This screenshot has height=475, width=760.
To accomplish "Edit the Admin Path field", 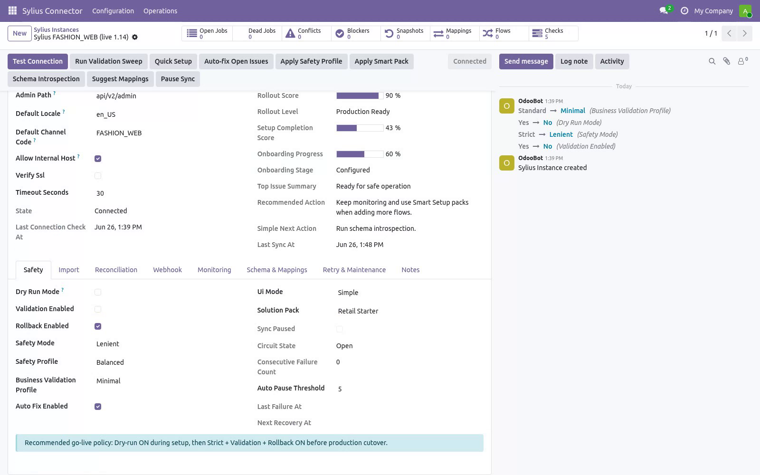I will (x=168, y=96).
